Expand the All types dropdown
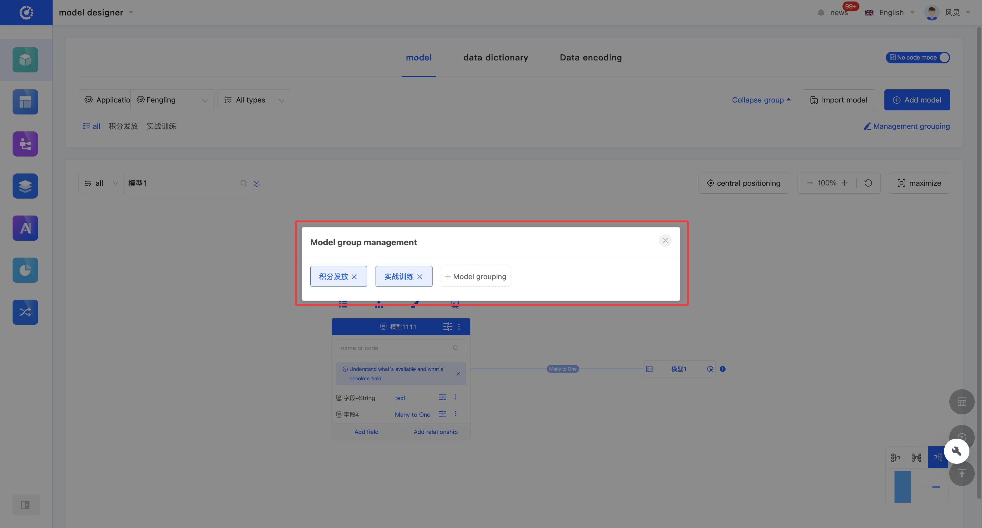 254,100
